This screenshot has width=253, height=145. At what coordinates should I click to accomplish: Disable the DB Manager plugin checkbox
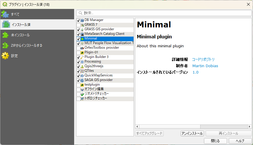pos(78,20)
